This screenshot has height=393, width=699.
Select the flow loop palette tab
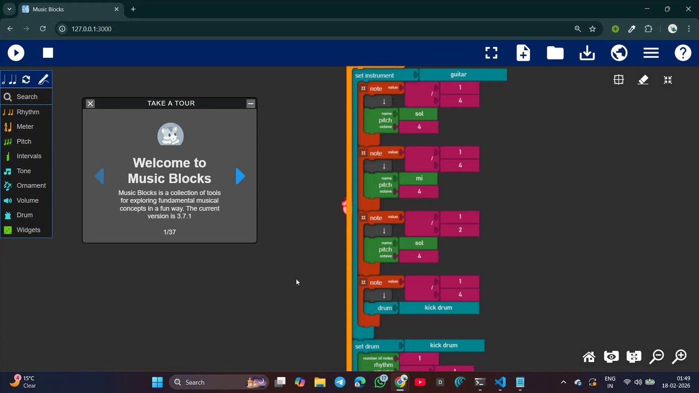coord(26,80)
